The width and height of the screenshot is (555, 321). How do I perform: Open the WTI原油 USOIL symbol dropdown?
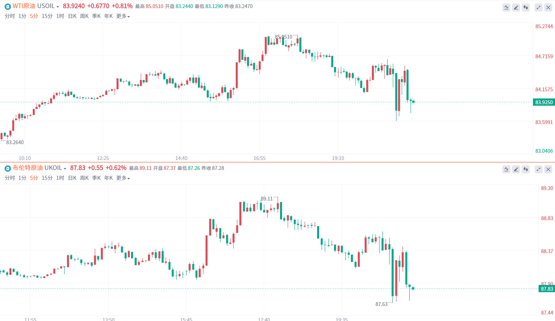[57, 7]
